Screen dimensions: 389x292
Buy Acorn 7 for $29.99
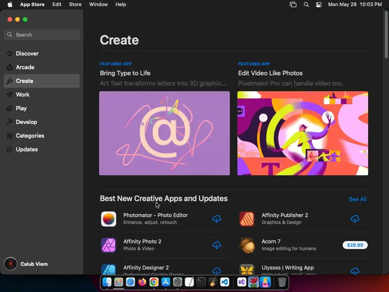[x=355, y=245]
